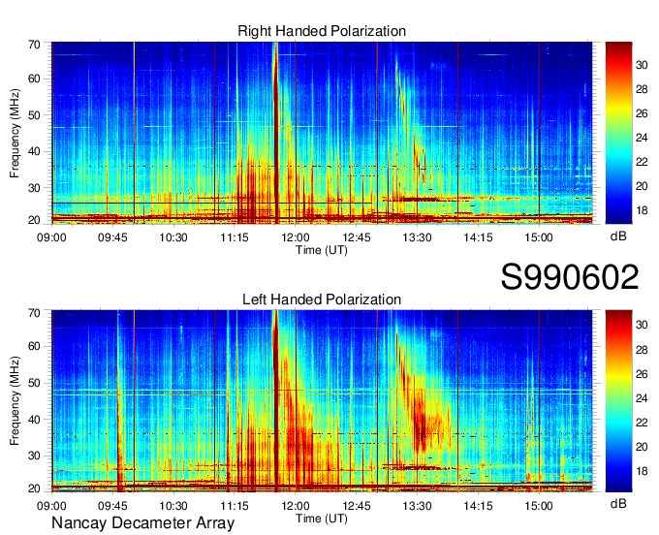Click the Right Handed polarization spectrogram image

(x=322, y=133)
